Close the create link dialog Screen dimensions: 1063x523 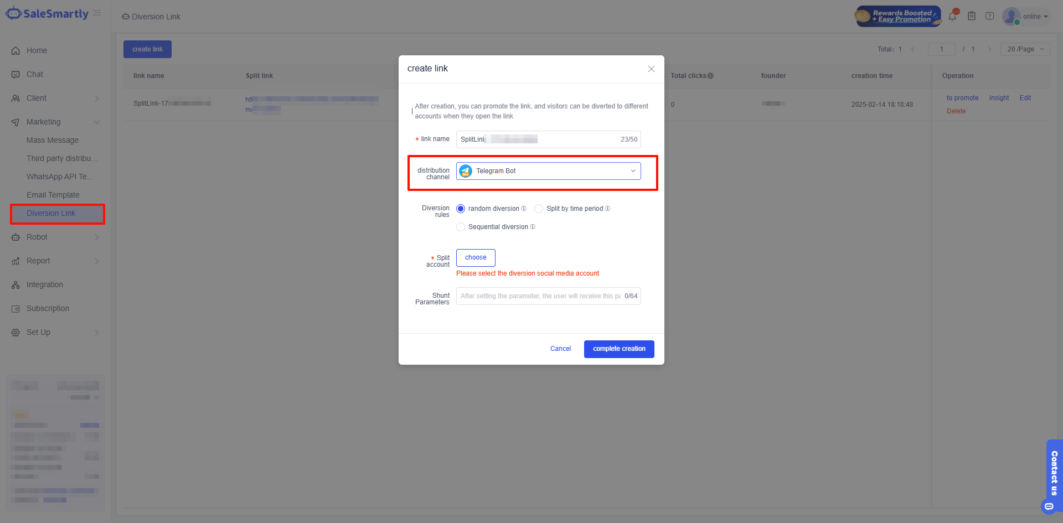pos(651,69)
